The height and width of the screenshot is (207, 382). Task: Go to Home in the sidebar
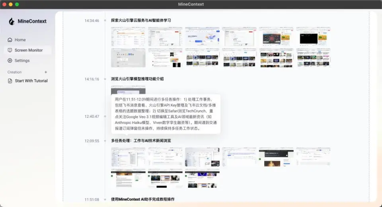(x=20, y=40)
